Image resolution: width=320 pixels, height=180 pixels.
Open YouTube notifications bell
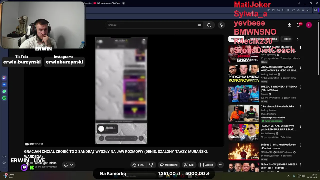(x=298, y=25)
